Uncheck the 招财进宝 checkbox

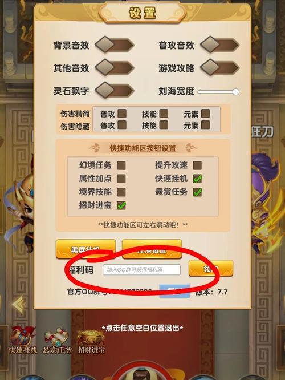(121, 205)
